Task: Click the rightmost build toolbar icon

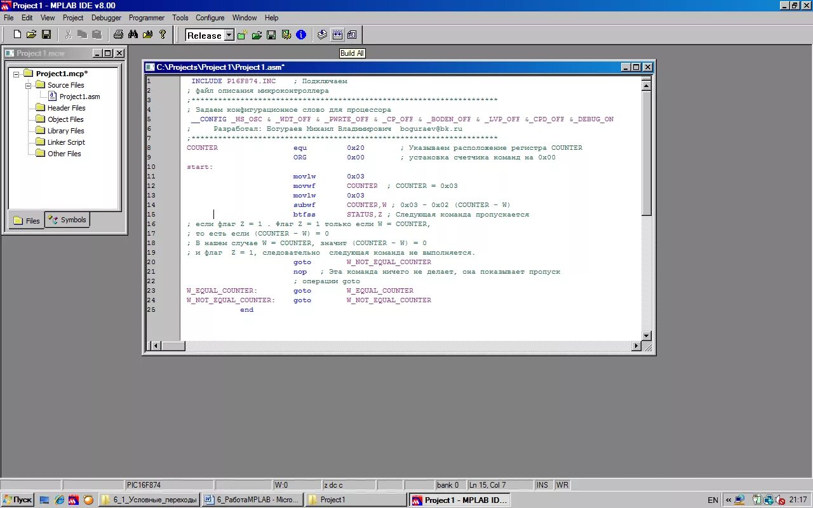Action: coord(352,35)
